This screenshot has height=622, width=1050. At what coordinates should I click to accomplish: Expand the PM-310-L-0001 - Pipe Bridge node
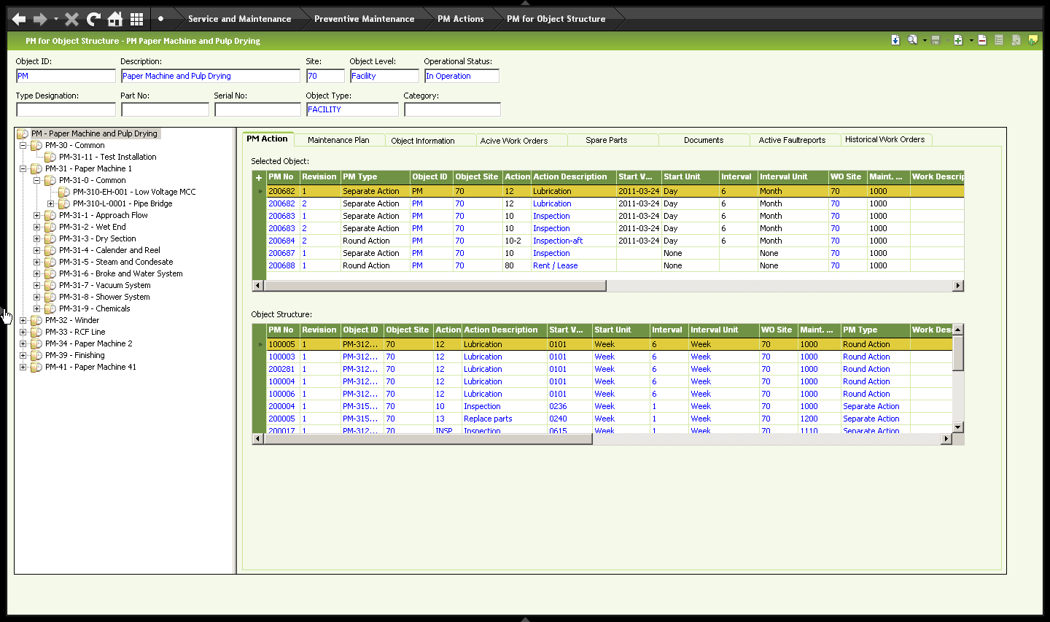[50, 203]
